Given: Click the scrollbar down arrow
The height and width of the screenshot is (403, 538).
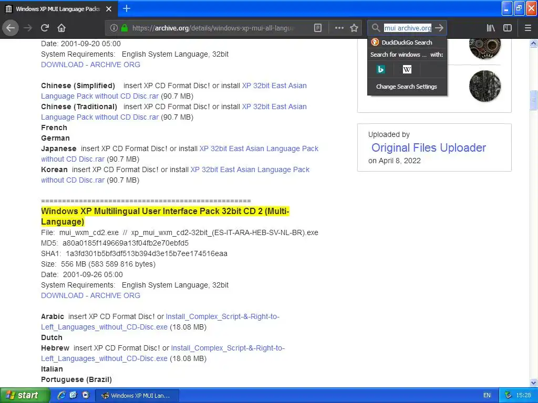Looking at the screenshot, I should tap(533, 383).
